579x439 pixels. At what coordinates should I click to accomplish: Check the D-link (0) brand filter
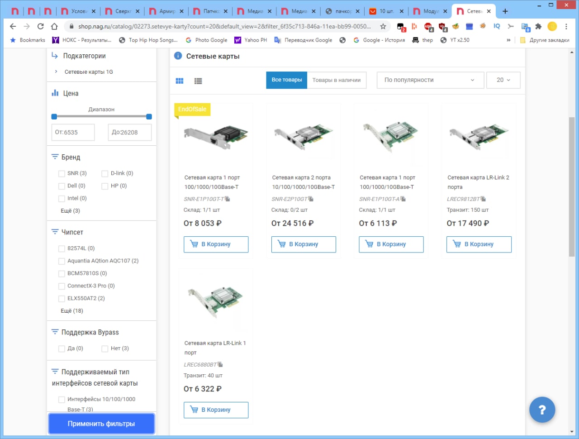[x=104, y=173]
